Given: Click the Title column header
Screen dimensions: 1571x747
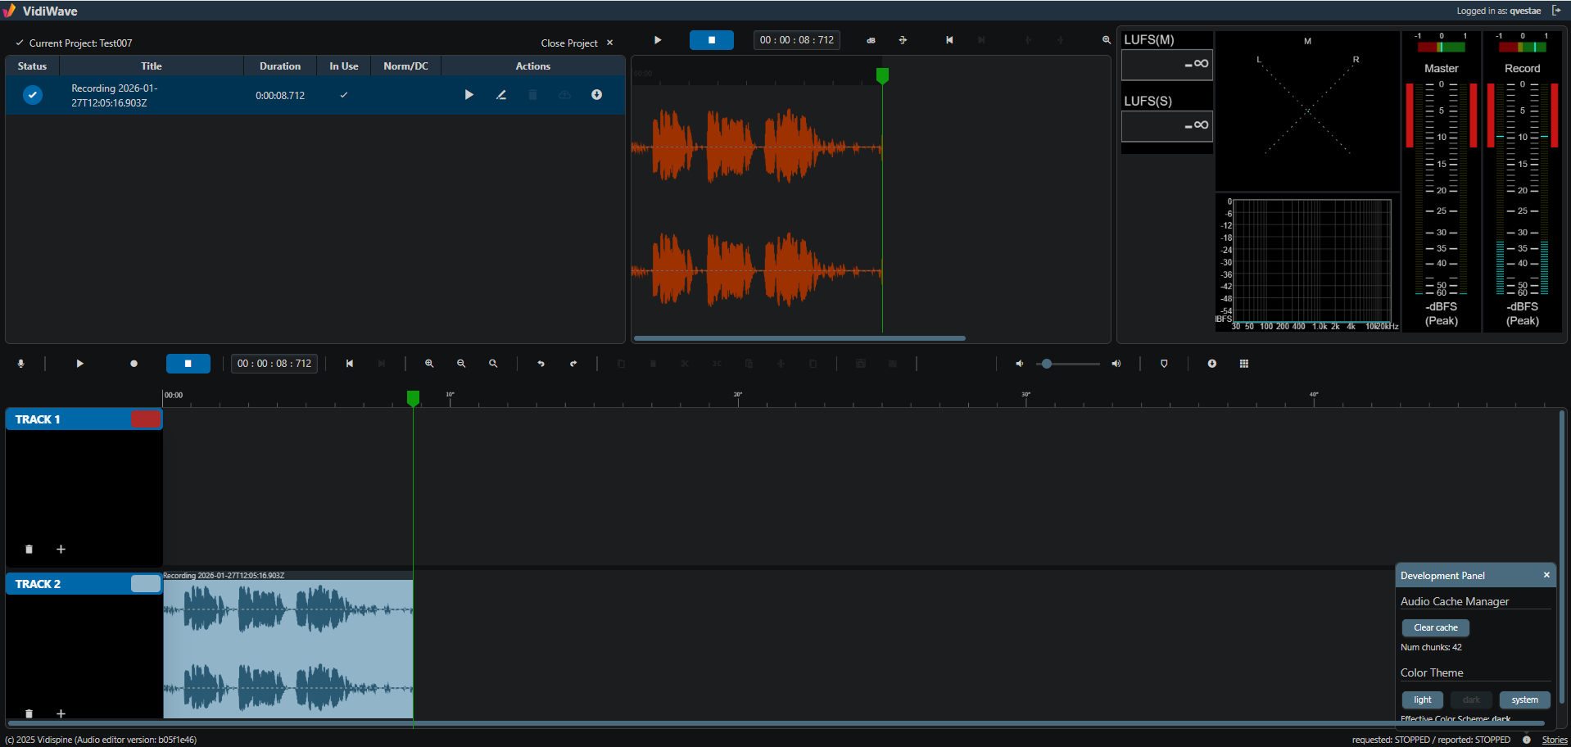Looking at the screenshot, I should [152, 66].
